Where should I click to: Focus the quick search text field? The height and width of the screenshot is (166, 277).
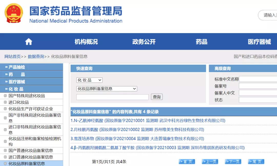[113, 97]
